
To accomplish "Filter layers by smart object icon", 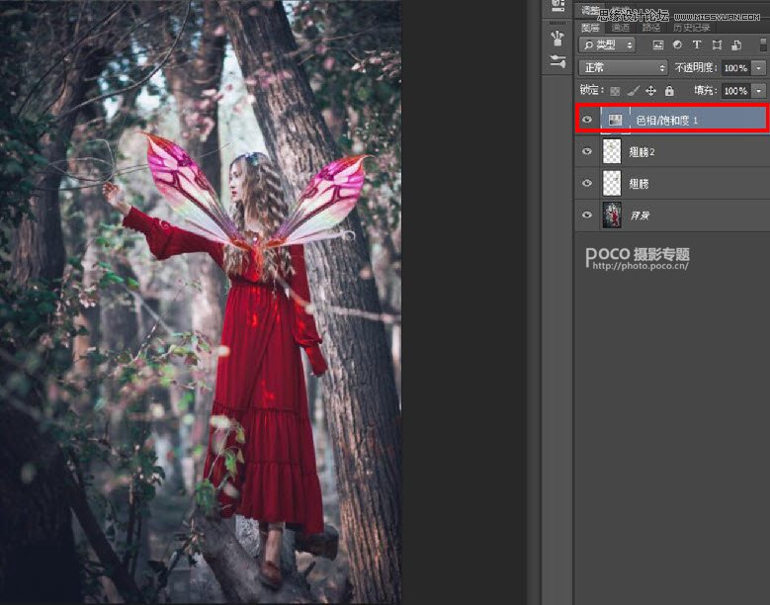I will point(736,45).
